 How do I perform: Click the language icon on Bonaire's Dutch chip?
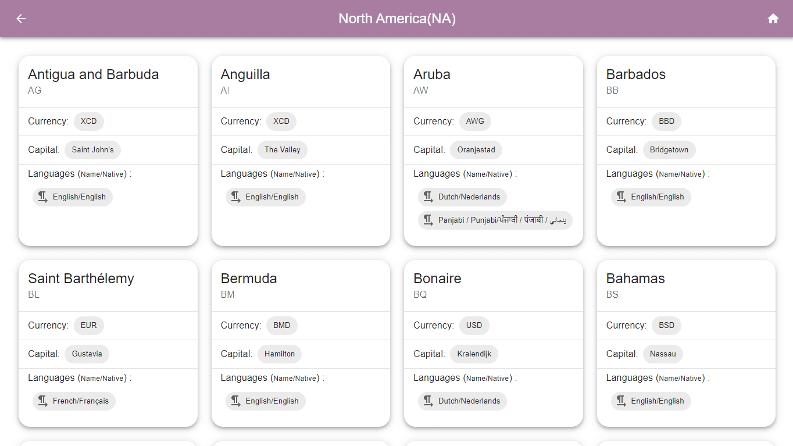[428, 401]
